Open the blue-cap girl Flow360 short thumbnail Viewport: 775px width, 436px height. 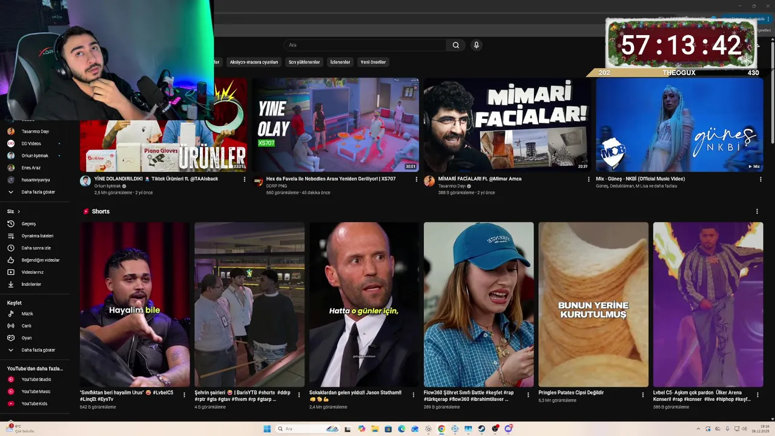point(478,305)
